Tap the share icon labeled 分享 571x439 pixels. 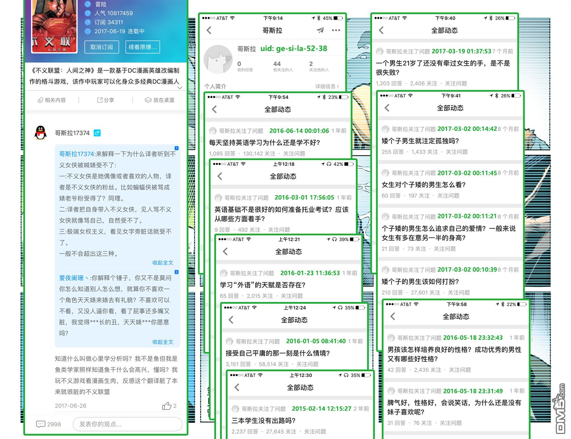click(106, 100)
